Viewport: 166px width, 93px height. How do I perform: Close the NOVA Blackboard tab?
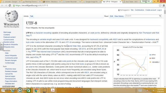pyautogui.click(x=60, y=2)
